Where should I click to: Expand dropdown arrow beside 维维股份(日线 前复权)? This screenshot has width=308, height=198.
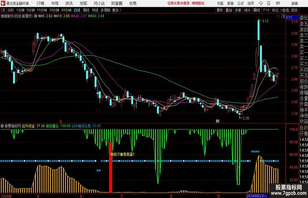tap(35, 16)
